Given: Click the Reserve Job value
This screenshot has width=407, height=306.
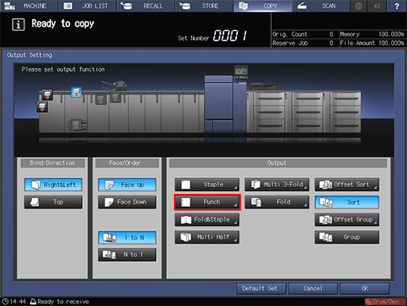Looking at the screenshot, I should (x=331, y=43).
